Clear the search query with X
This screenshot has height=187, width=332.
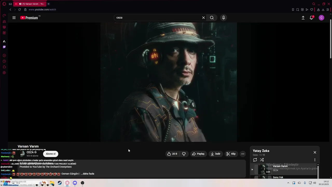coord(204,18)
